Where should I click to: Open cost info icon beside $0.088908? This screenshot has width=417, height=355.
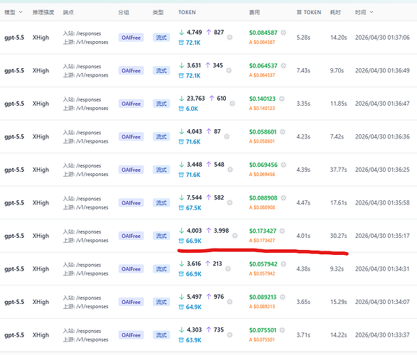tap(283, 198)
